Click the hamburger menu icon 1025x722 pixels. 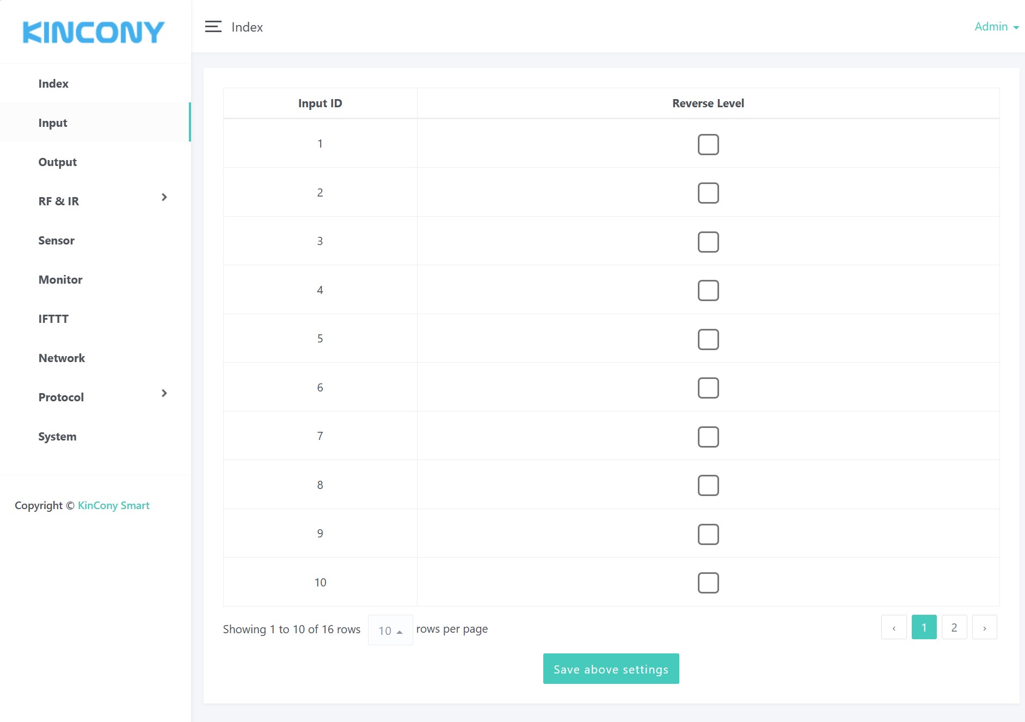point(213,27)
